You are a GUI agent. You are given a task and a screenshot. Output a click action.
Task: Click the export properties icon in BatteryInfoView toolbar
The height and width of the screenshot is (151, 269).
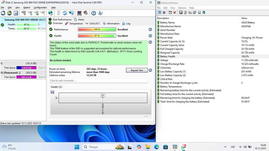point(194,13)
